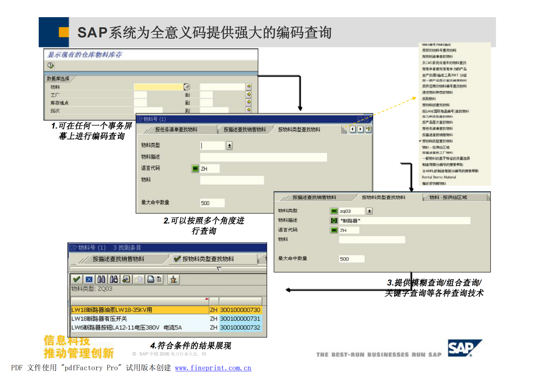This screenshot has width=534, height=378.
Task: Open search help beside the 物料 field
Action: pos(187,87)
